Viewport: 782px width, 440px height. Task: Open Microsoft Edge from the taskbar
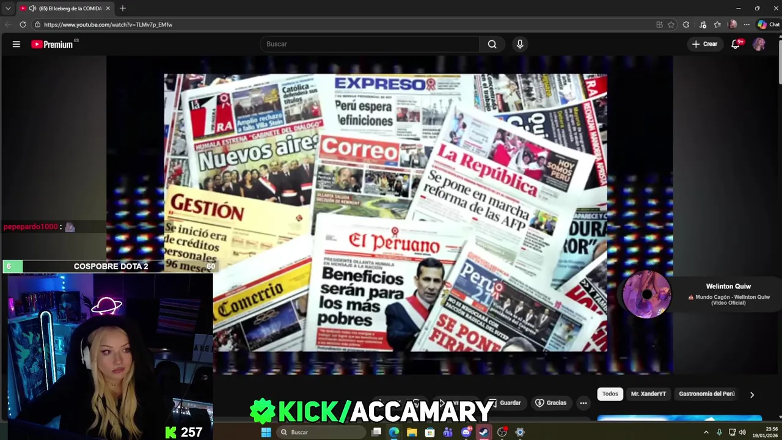point(394,432)
